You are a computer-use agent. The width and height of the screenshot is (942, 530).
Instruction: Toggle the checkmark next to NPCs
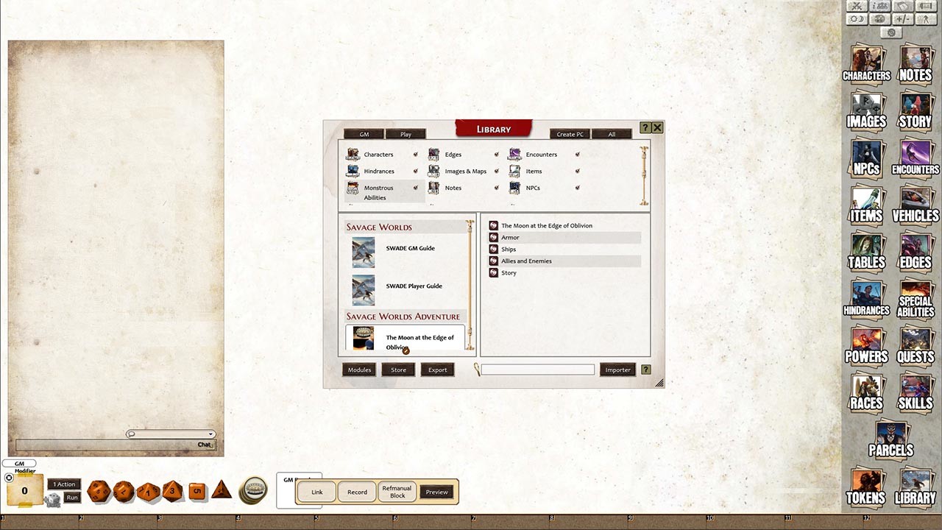click(x=578, y=188)
